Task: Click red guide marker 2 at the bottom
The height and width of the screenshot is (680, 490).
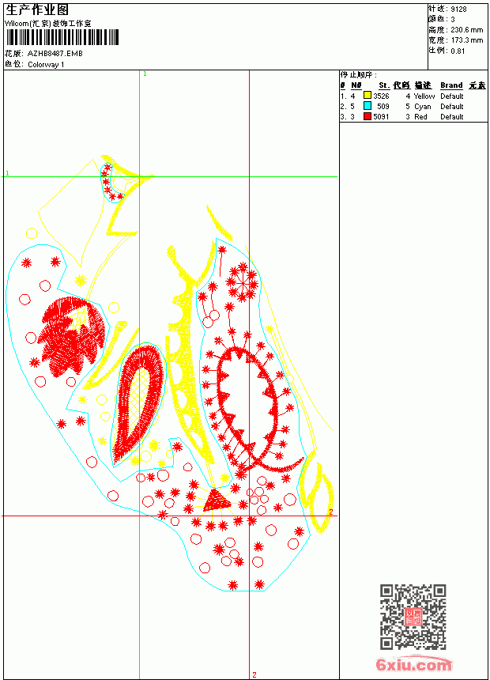Action: 254,674
